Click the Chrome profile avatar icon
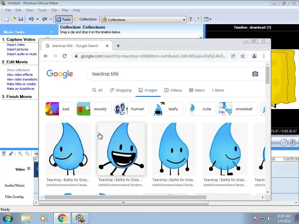 [x=254, y=56]
